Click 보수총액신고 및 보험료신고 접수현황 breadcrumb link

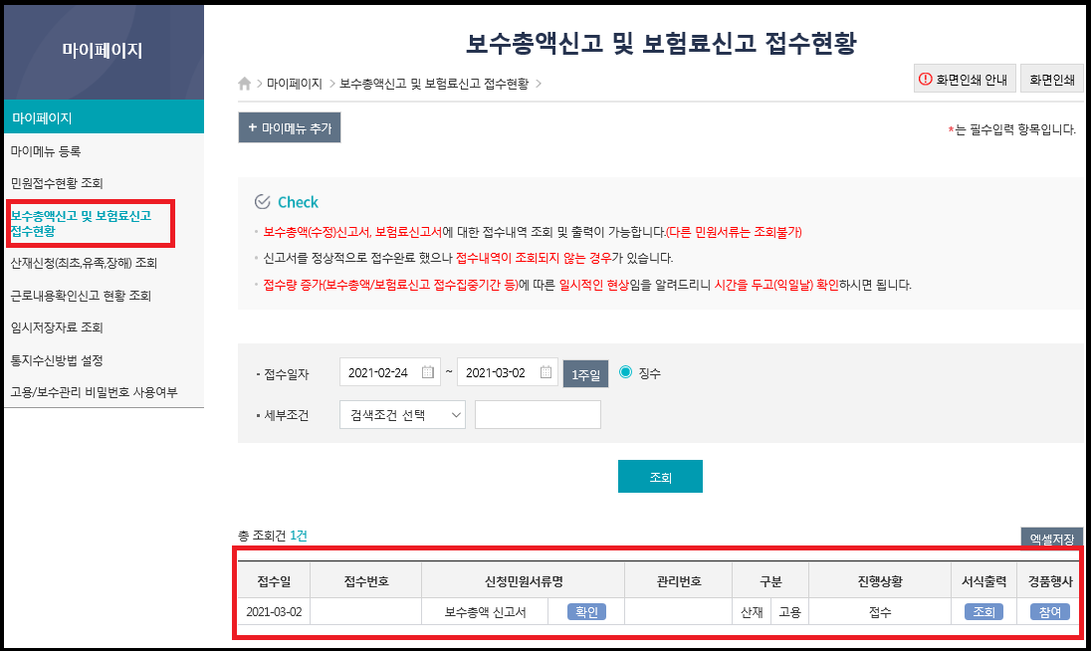pyautogui.click(x=434, y=84)
